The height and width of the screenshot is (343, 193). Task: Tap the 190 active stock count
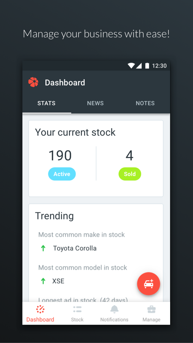(x=60, y=155)
